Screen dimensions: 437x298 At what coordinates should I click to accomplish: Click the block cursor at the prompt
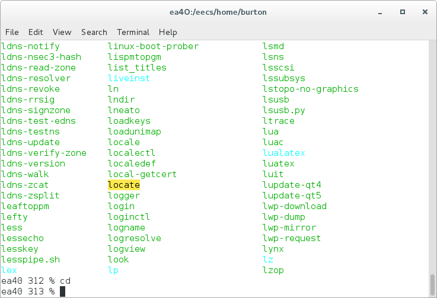click(x=62, y=291)
